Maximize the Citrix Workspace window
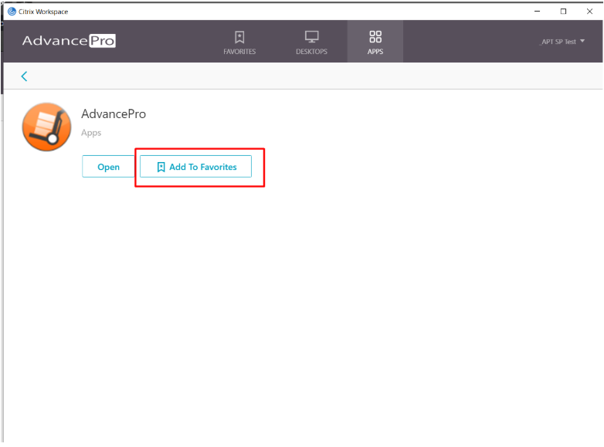Viewport: 604px width, 447px height. [x=563, y=11]
